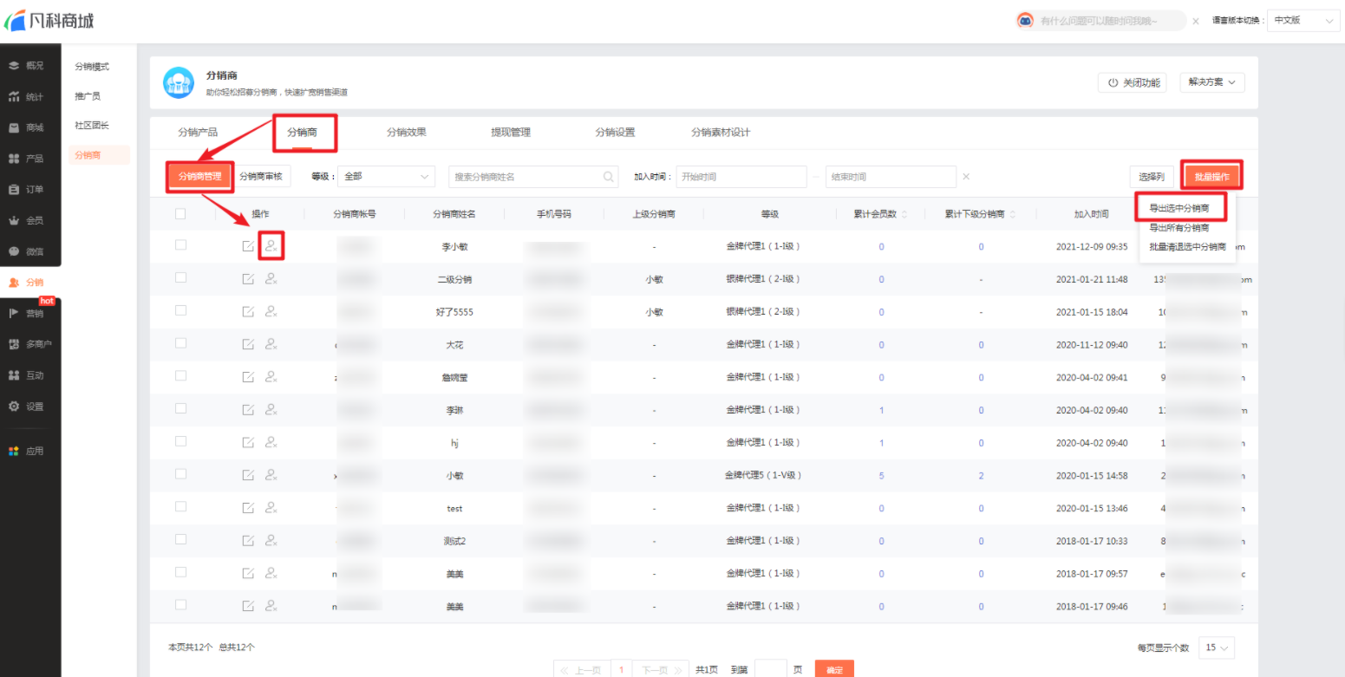Switch to 分销设置 tab
The height and width of the screenshot is (677, 1345).
tap(615, 133)
